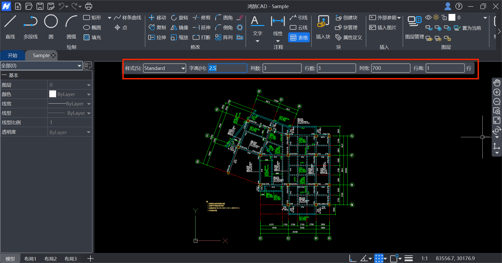This screenshot has width=502, height=263.
Task: Click the 表格 (Table) button
Action: [x=299, y=38]
